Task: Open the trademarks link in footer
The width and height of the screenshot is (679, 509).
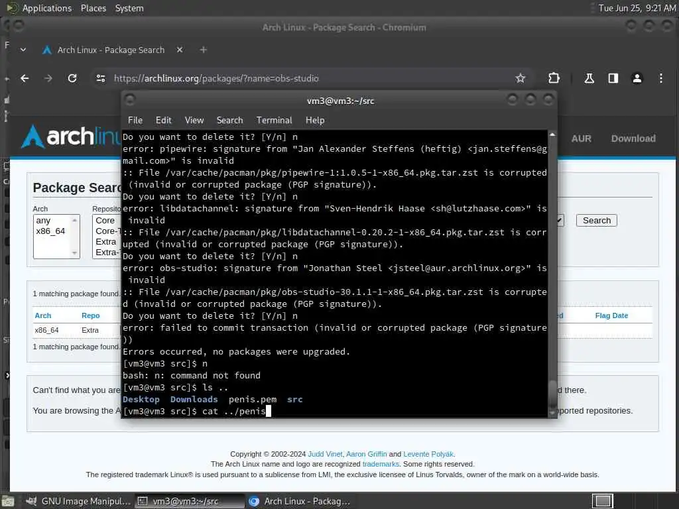Action: point(381,464)
